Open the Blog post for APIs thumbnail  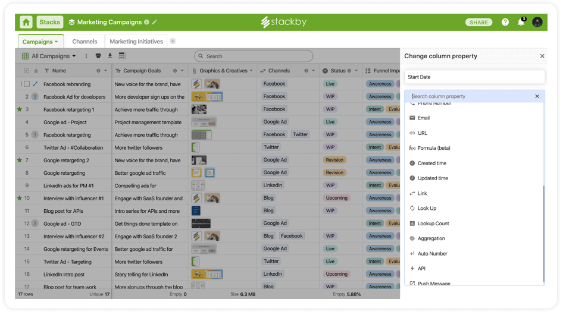196,210
